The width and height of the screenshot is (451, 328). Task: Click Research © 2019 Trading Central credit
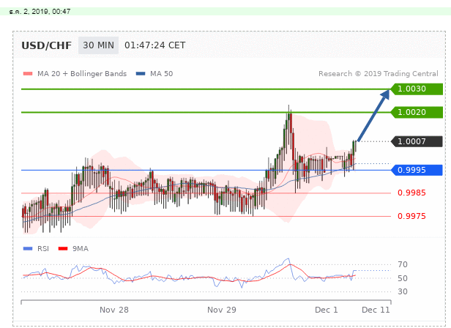click(x=379, y=74)
